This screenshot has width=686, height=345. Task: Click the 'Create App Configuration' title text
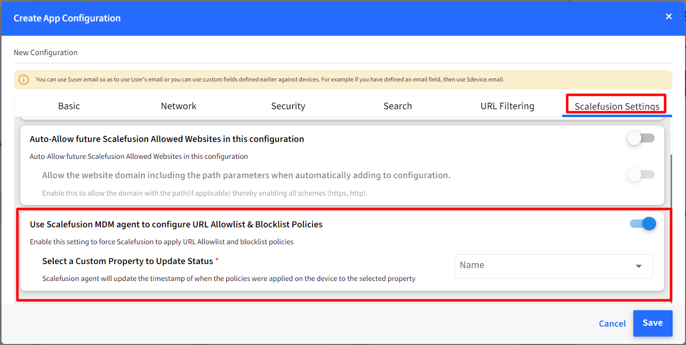pos(67,18)
